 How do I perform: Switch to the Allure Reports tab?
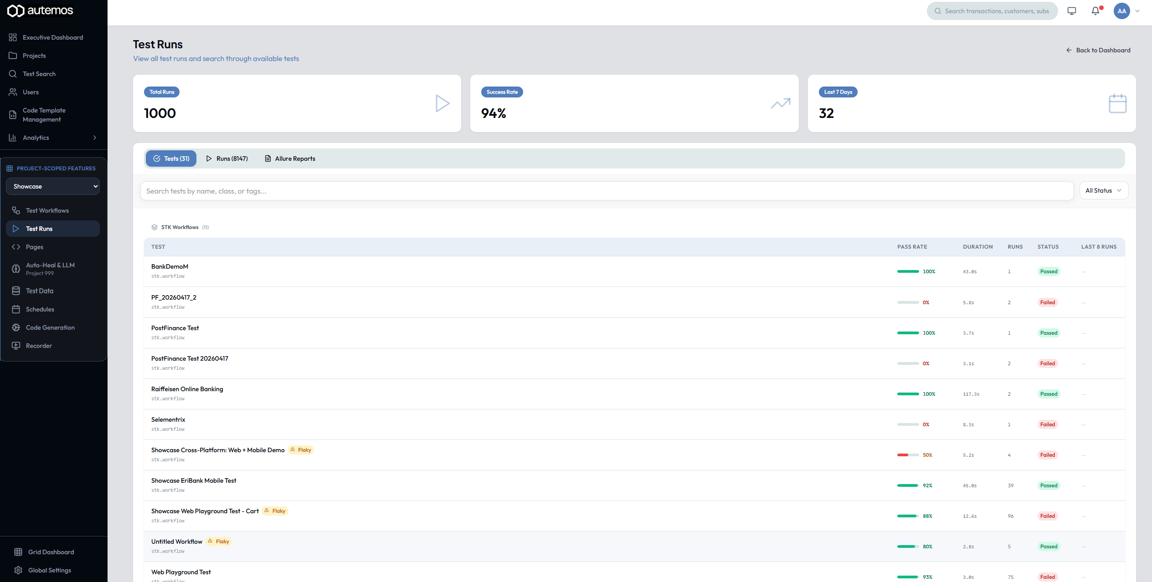pos(290,158)
